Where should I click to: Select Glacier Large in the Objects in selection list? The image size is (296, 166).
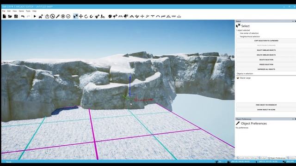tap(245, 78)
